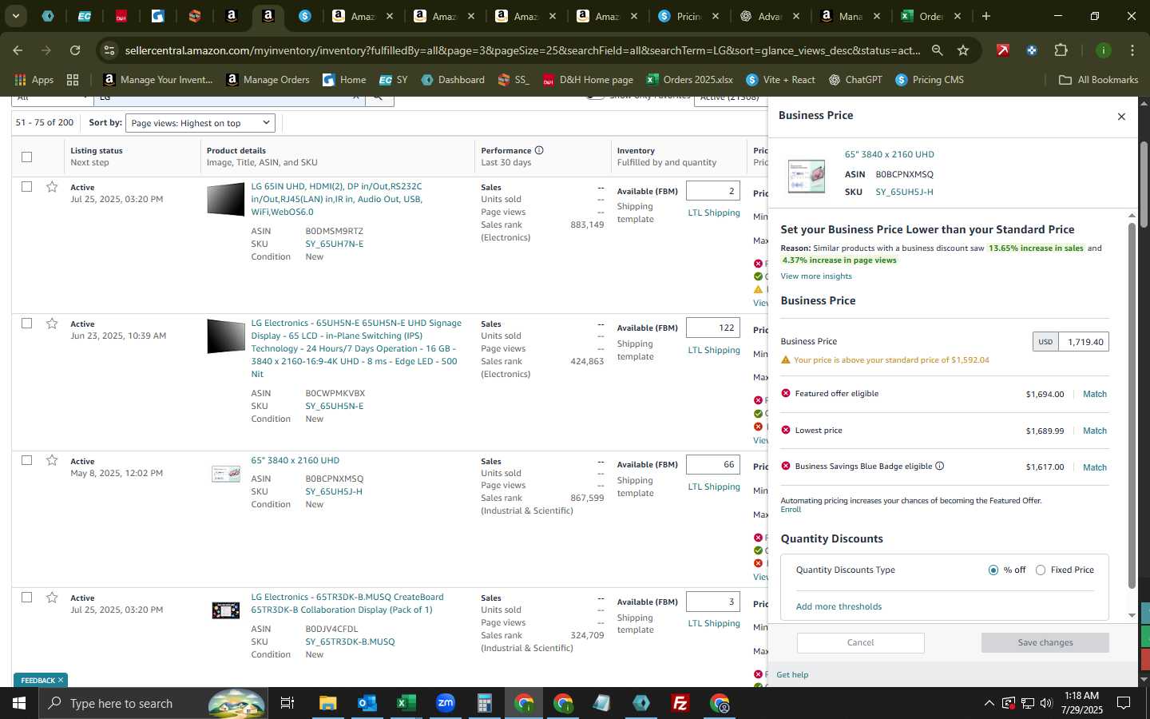
Task: Favorite the SY_65UH7N-E listing star
Action: pos(52,187)
